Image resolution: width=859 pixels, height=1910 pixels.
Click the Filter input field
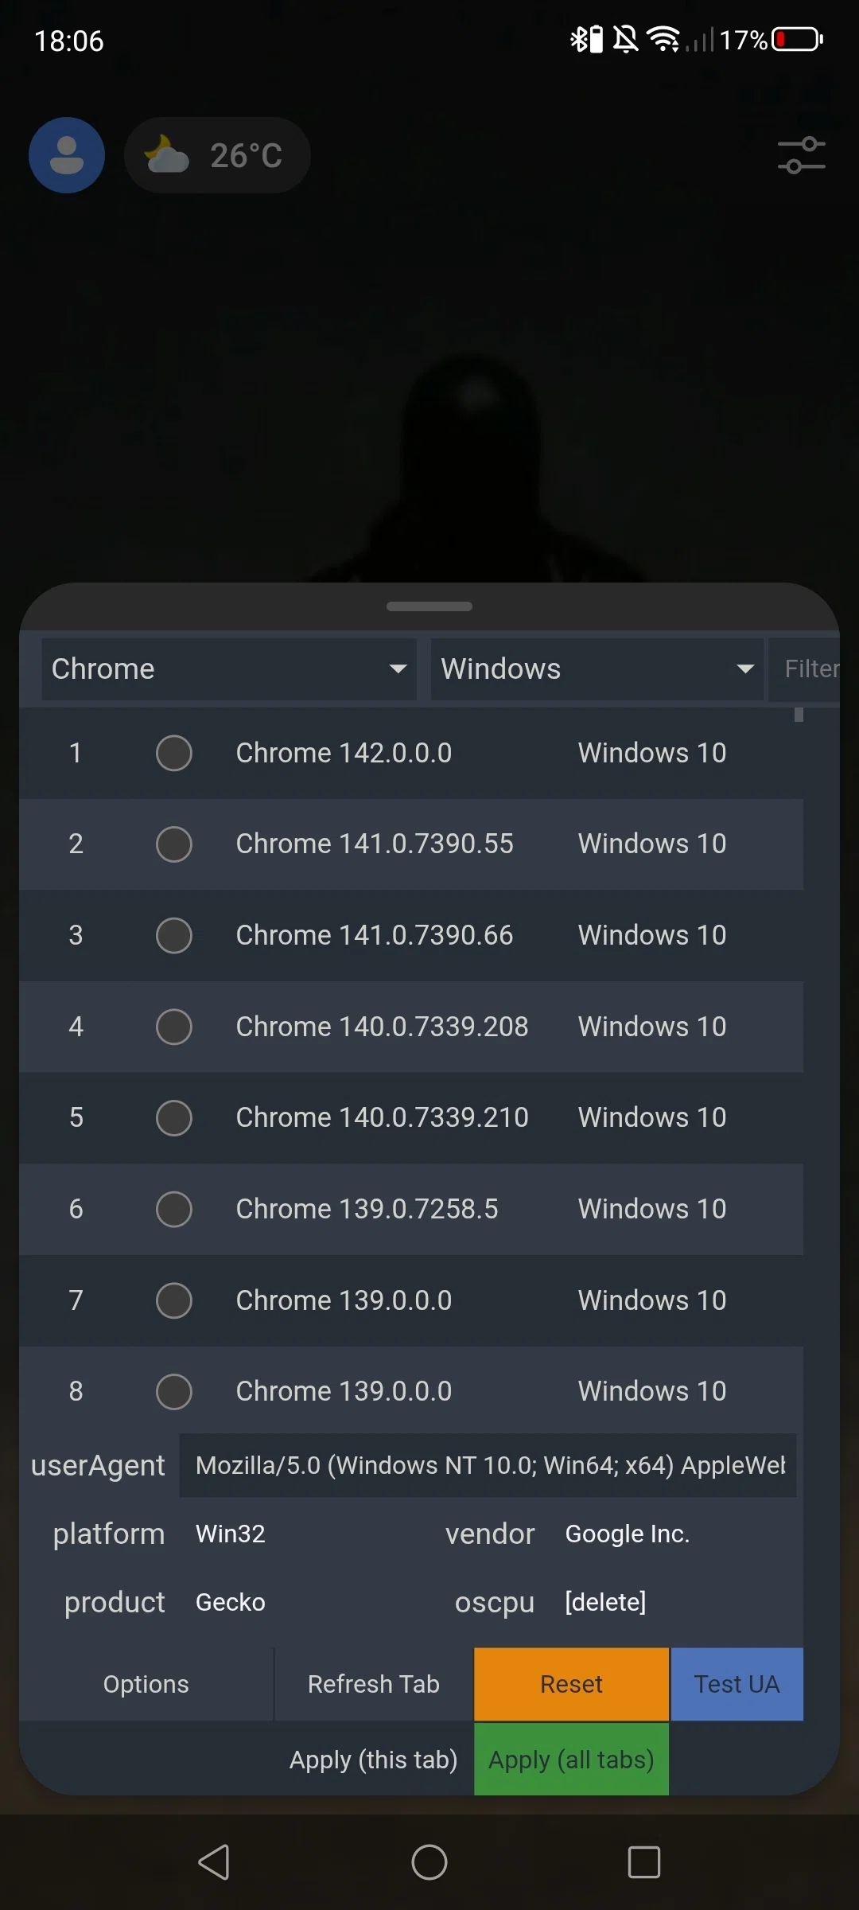click(804, 669)
